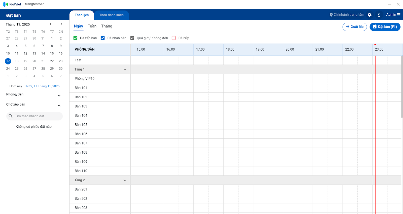403x214 pixels.
Task: Select day 20 in the mini calendar
Action: 34,61
